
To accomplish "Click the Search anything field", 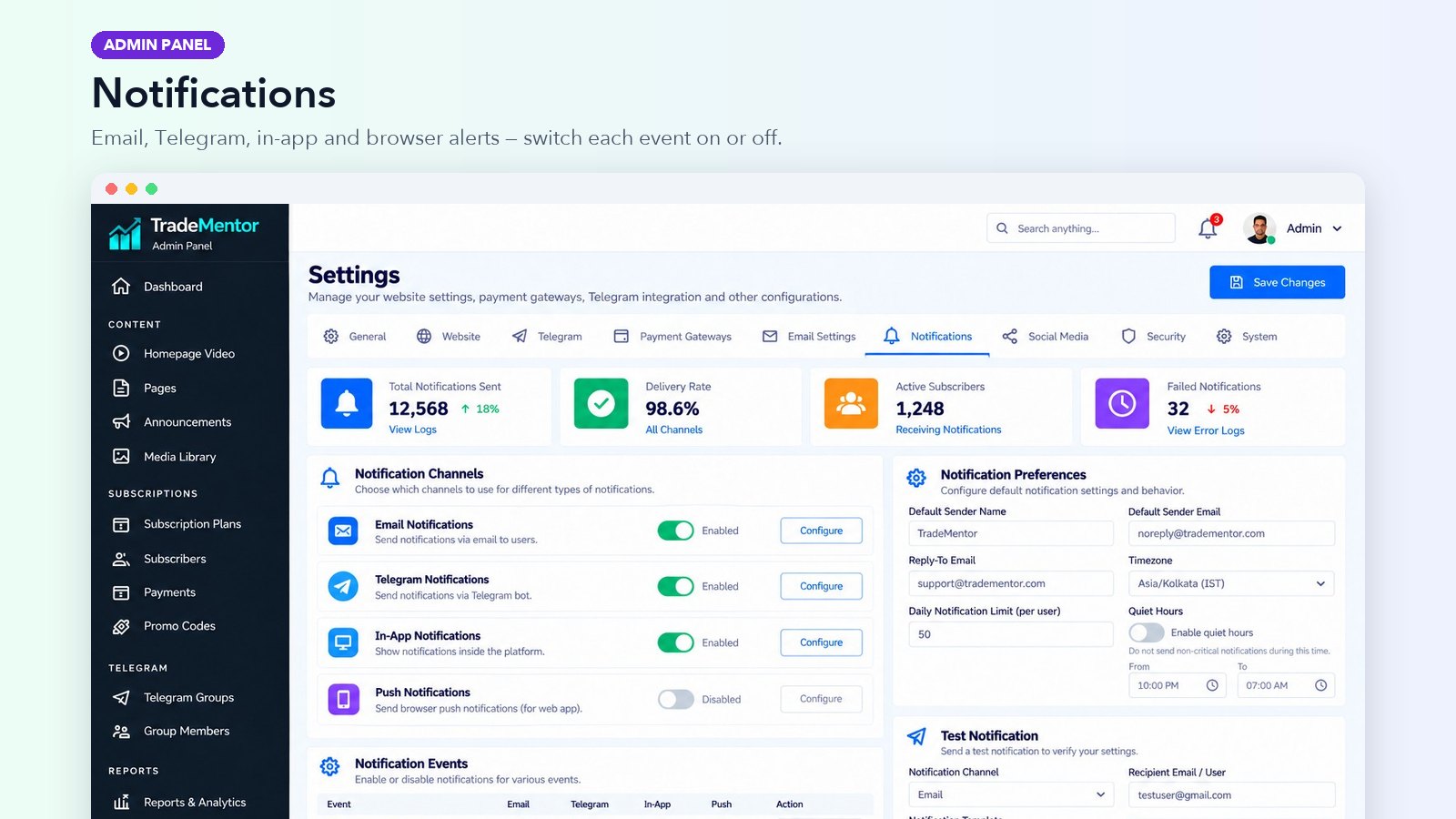I will point(1081,228).
